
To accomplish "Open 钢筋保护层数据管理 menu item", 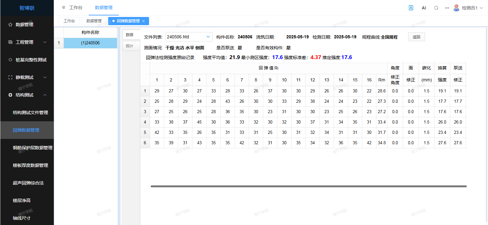I will pos(32,148).
